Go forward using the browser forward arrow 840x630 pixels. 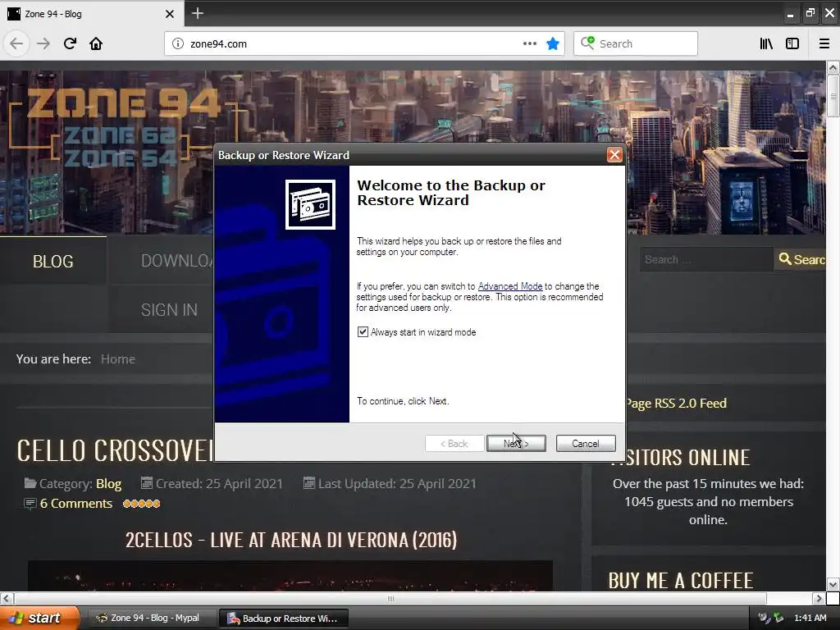coord(43,43)
